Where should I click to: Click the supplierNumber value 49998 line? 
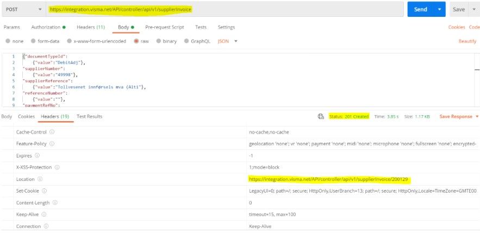pyautogui.click(x=55, y=74)
